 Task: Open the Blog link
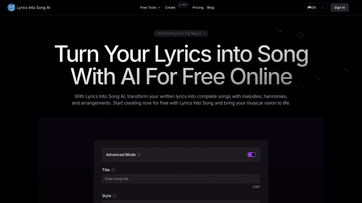point(211,8)
